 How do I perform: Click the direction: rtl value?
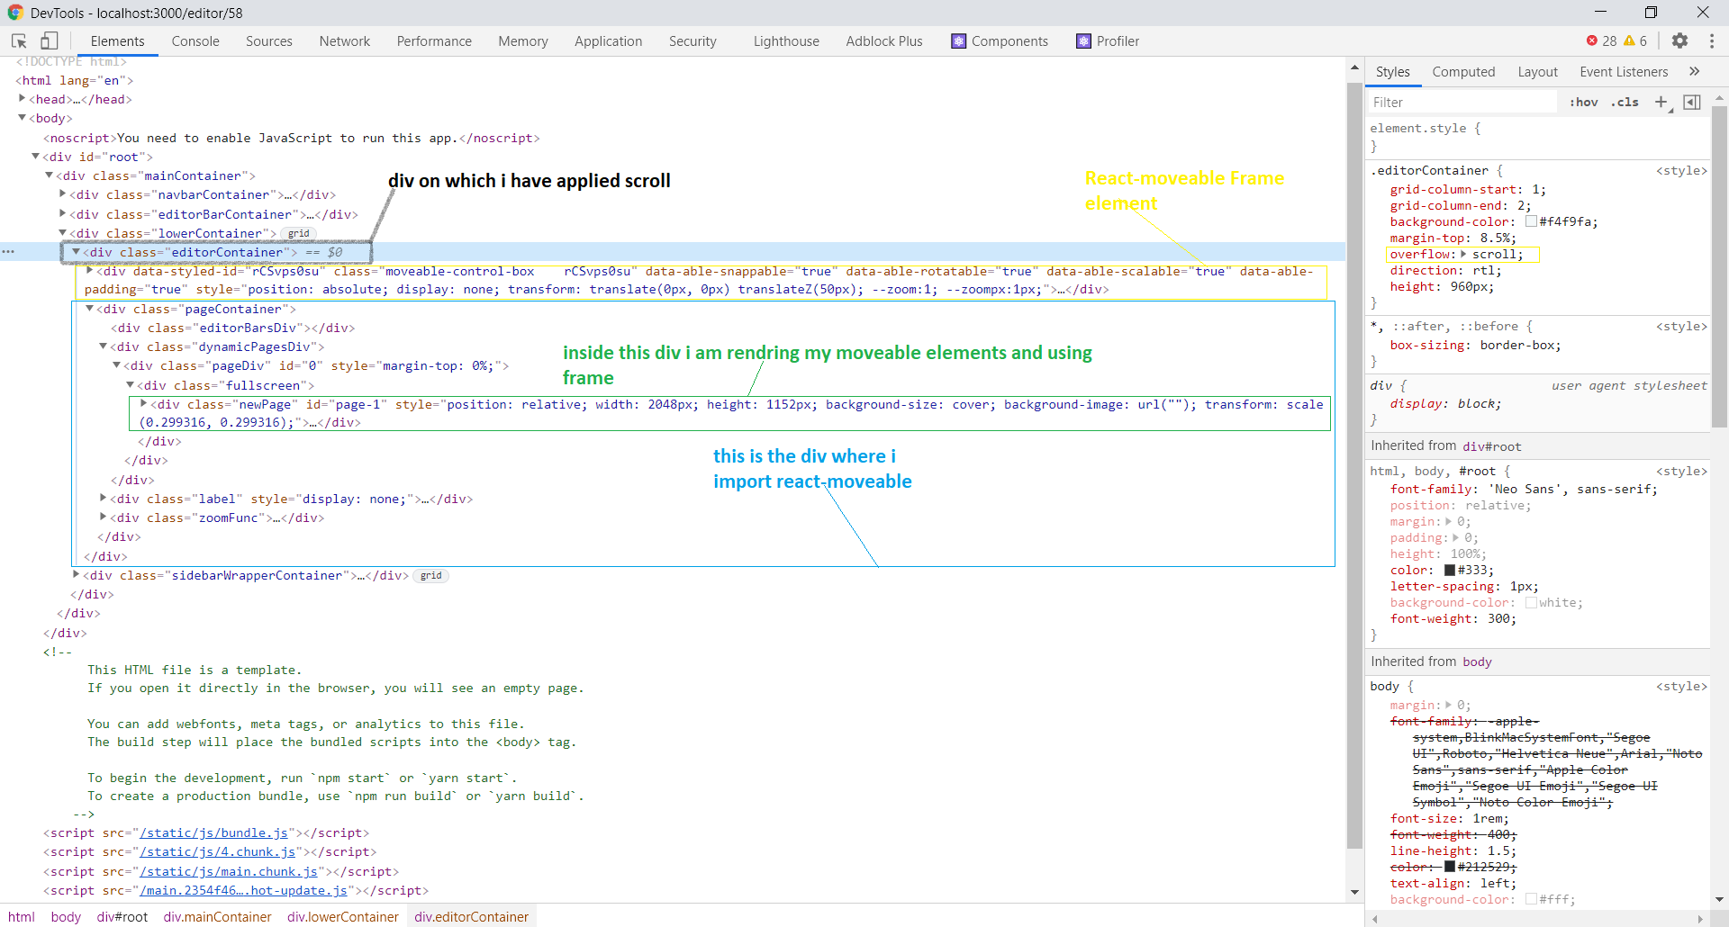[x=1483, y=271]
